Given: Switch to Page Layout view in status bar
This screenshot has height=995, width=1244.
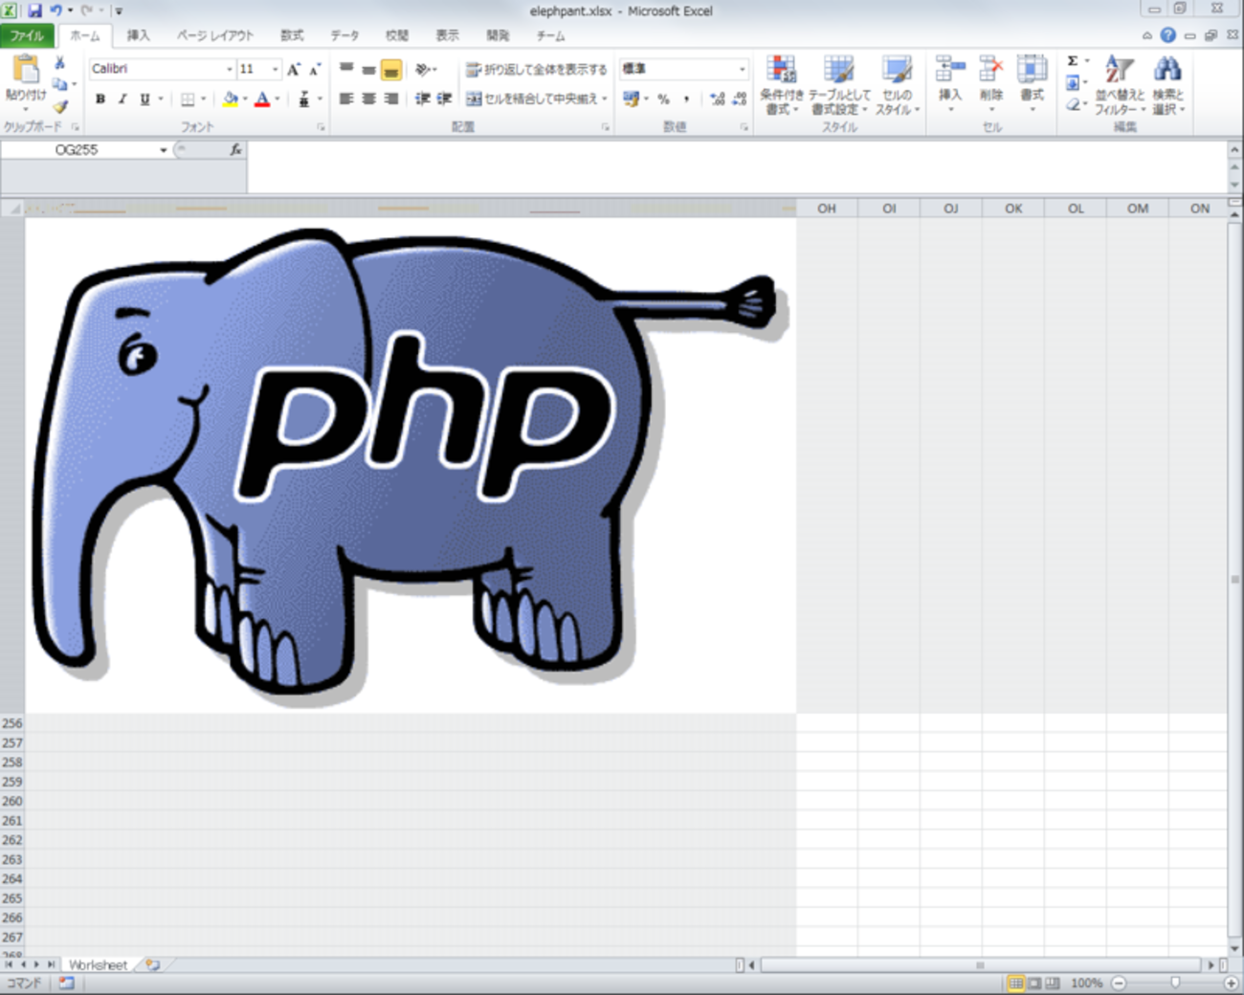Looking at the screenshot, I should coord(1034,983).
